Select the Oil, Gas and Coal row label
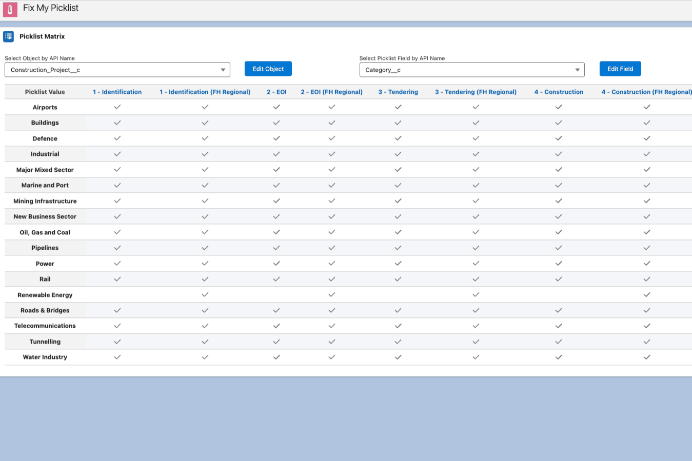Viewport: 692px width, 461px height. 45,232
